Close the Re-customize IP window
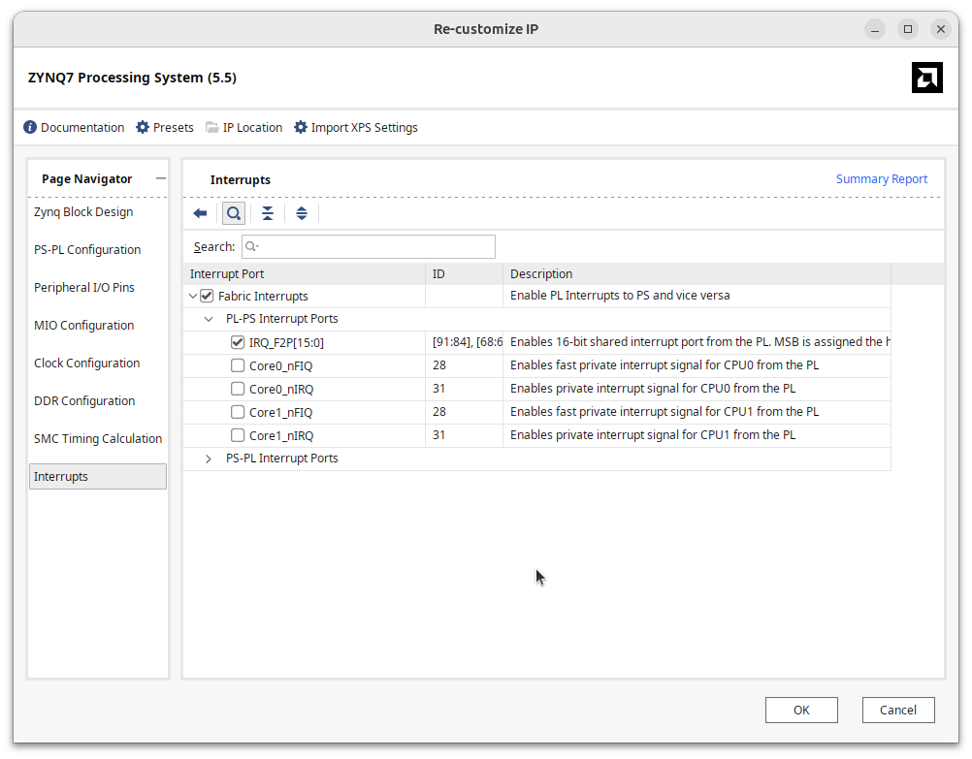This screenshot has height=759, width=972. (x=940, y=29)
